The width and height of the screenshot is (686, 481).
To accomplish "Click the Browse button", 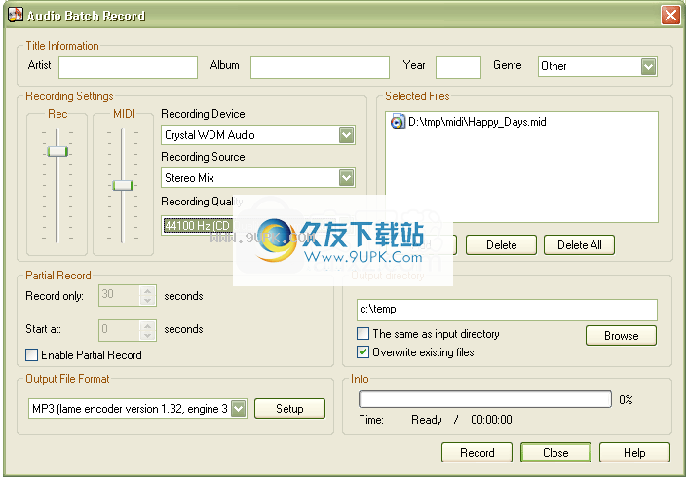I will coord(622,335).
